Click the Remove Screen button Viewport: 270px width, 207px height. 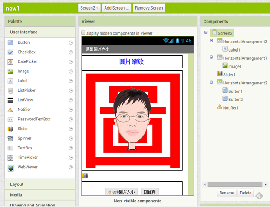click(x=149, y=8)
